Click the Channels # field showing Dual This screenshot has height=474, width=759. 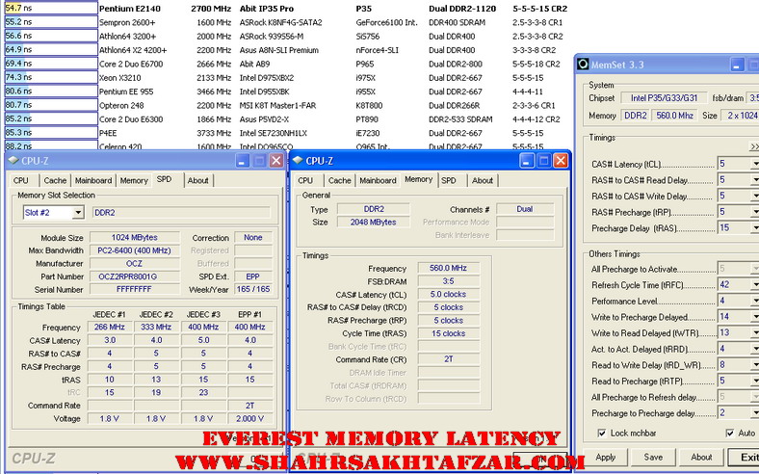tap(525, 209)
